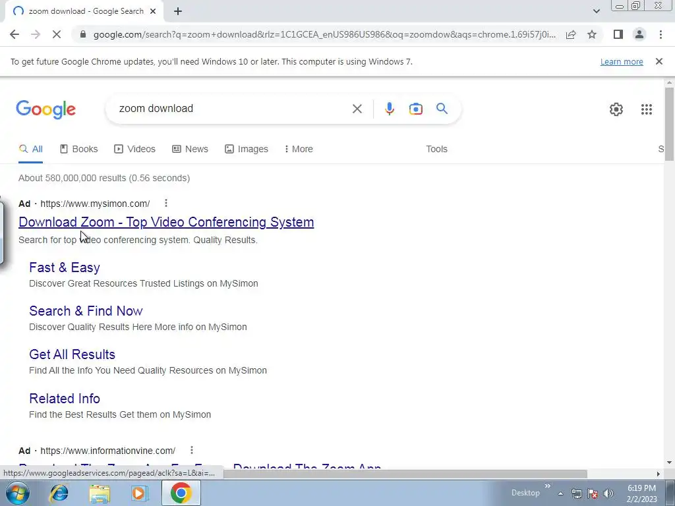Viewport: 675px width, 506px height.
Task: Open the Search & Find Now sitelink
Action: click(x=86, y=311)
